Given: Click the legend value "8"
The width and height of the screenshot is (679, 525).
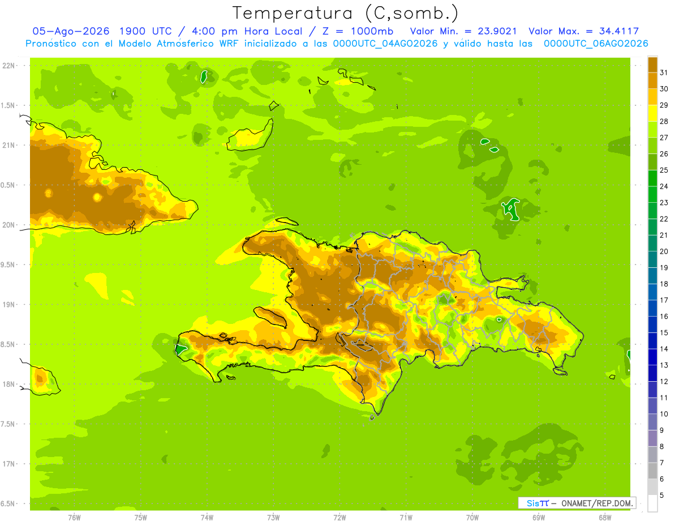Looking at the screenshot, I should point(662,447).
